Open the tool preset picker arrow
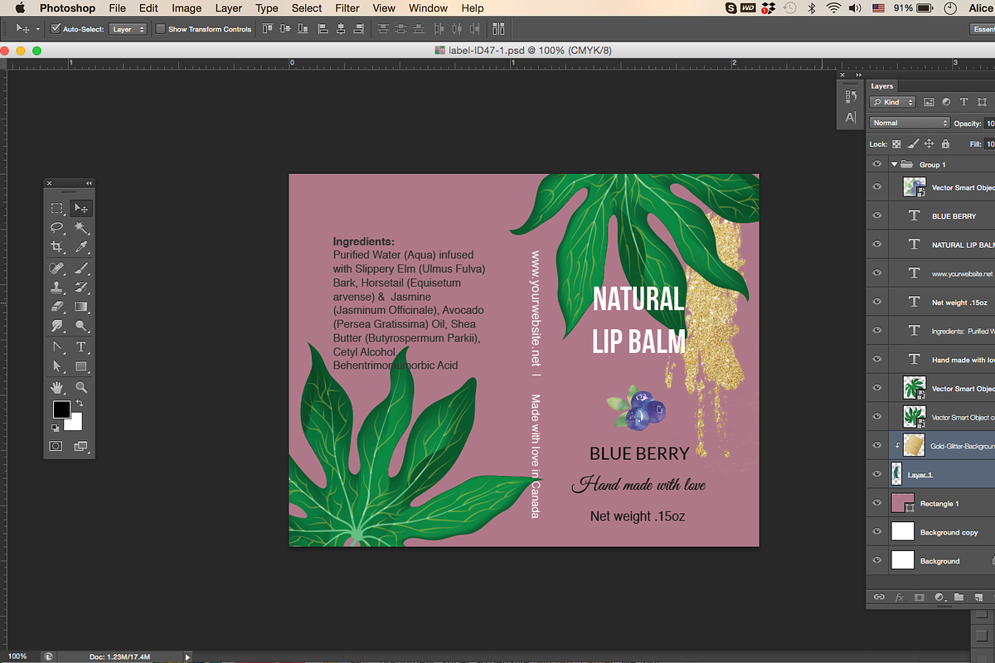The image size is (995, 663). coord(37,29)
